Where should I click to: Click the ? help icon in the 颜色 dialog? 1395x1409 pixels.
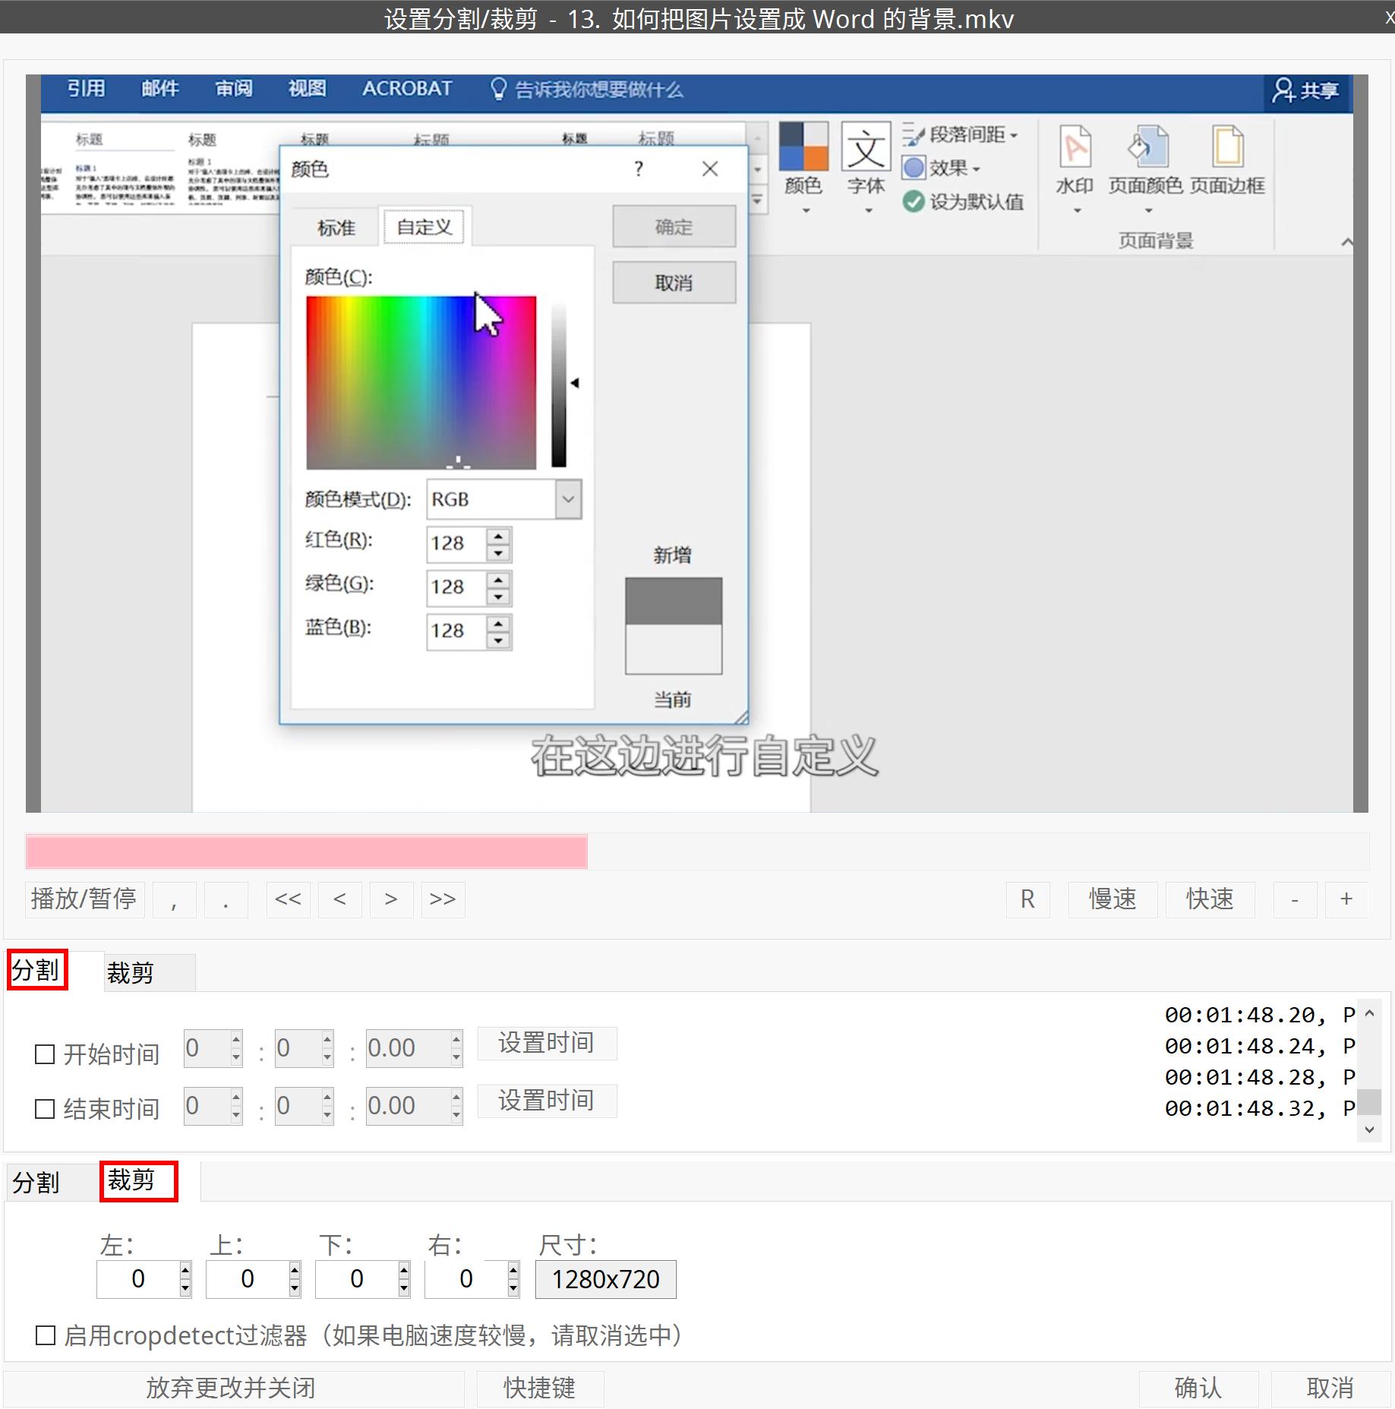[639, 169]
